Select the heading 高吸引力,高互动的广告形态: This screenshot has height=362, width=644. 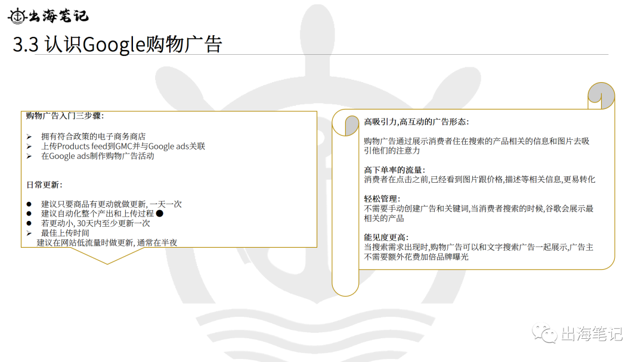pos(416,122)
